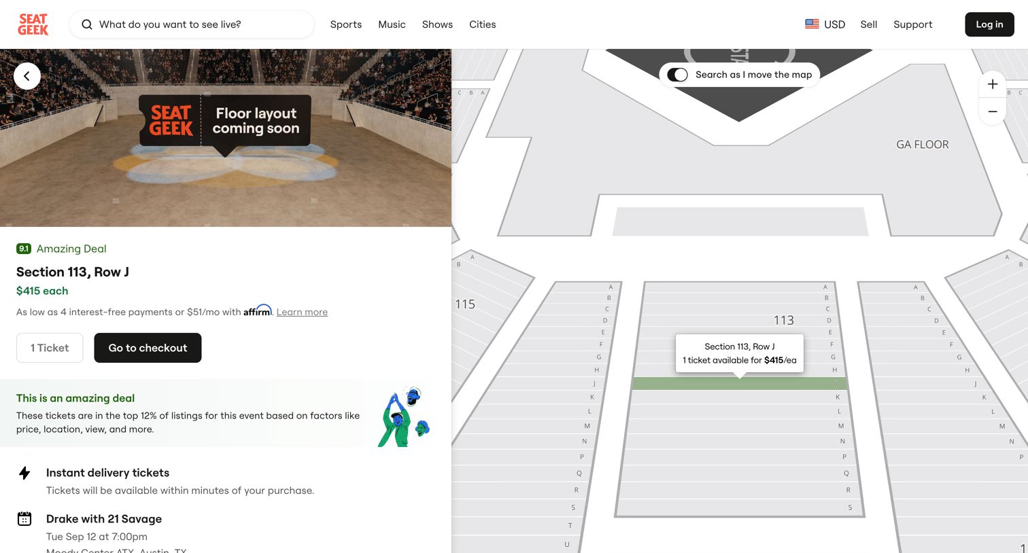1028x553 pixels.
Task: Click the 9.1 deal score badge
Action: 24,249
